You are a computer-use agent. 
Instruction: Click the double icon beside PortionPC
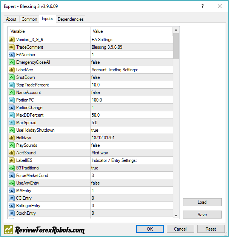click(12, 100)
